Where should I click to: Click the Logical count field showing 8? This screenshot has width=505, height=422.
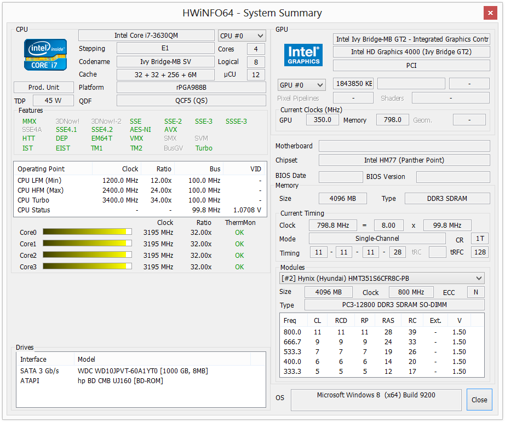(x=256, y=62)
